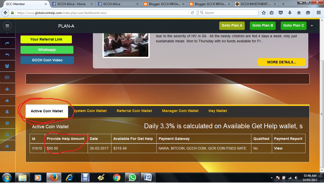Bookmark this page with the star icon
This screenshot has height=183, width=324.
coord(264,12)
